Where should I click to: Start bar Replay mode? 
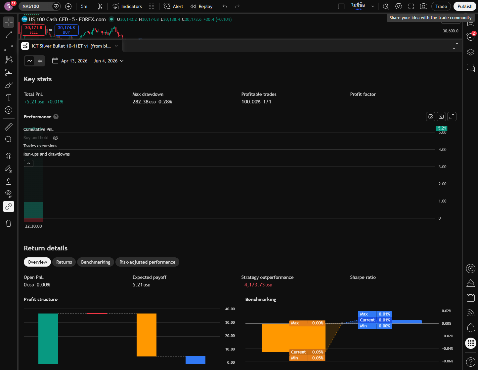[201, 6]
